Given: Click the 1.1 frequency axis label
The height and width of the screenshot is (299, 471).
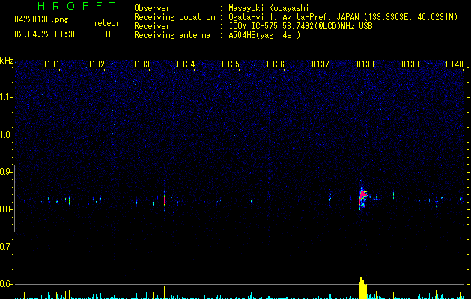Looking at the screenshot, I should point(7,97).
